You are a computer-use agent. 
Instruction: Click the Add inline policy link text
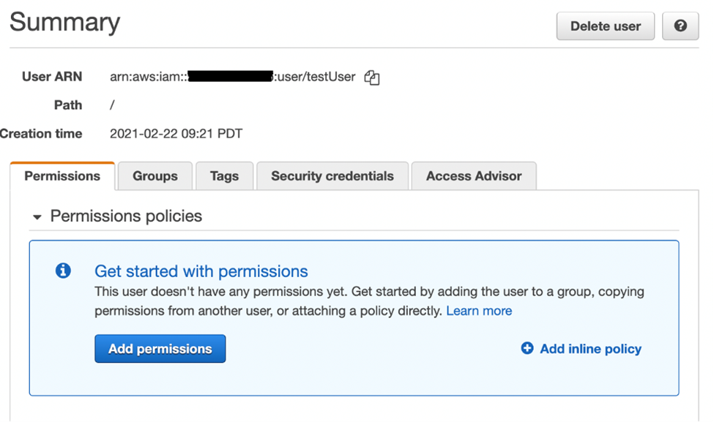click(590, 349)
